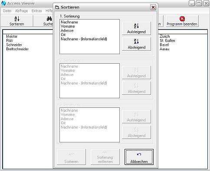210x171 pixels.
Task: Click the Sortieren dialog title icon
Action: click(x=57, y=7)
